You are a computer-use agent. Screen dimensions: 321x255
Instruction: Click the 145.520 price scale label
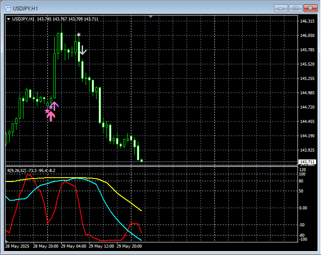click(307, 64)
